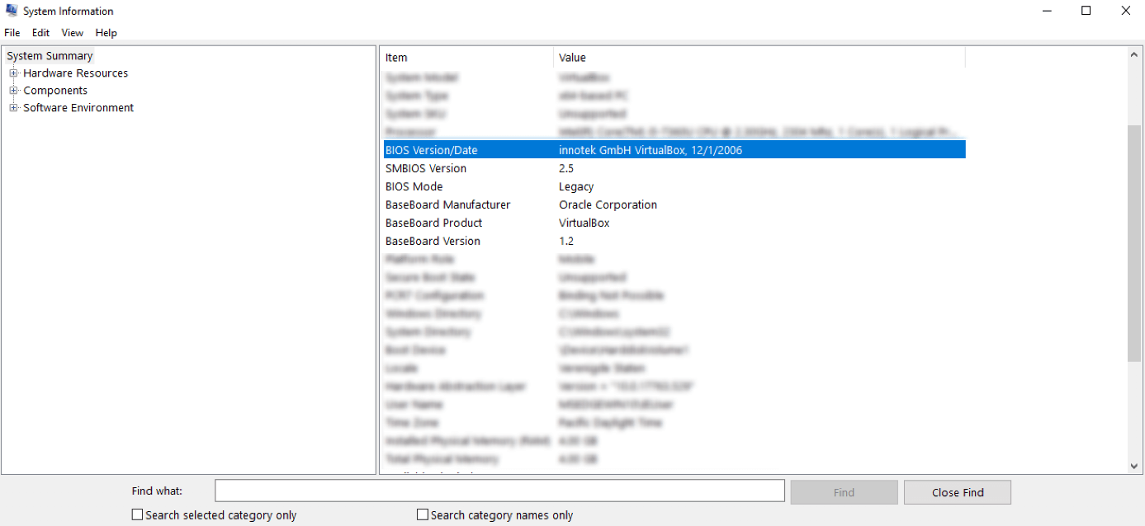Maximize the System Information window
1145x526 pixels.
coord(1086,11)
